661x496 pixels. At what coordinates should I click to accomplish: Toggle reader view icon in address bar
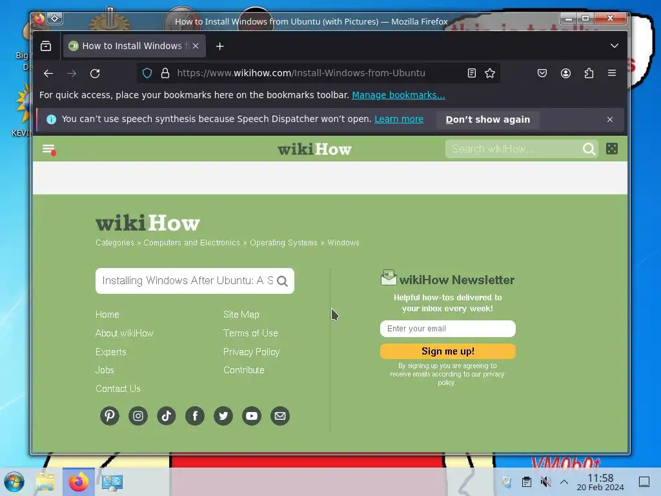pyautogui.click(x=472, y=74)
